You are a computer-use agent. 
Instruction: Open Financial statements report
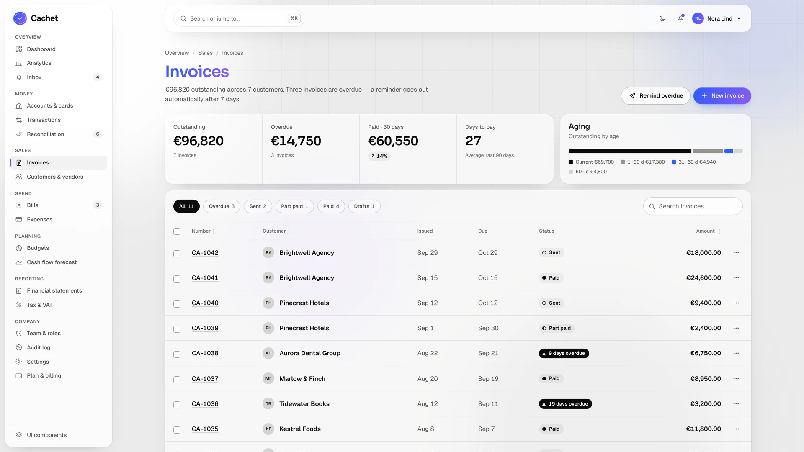[59, 291]
